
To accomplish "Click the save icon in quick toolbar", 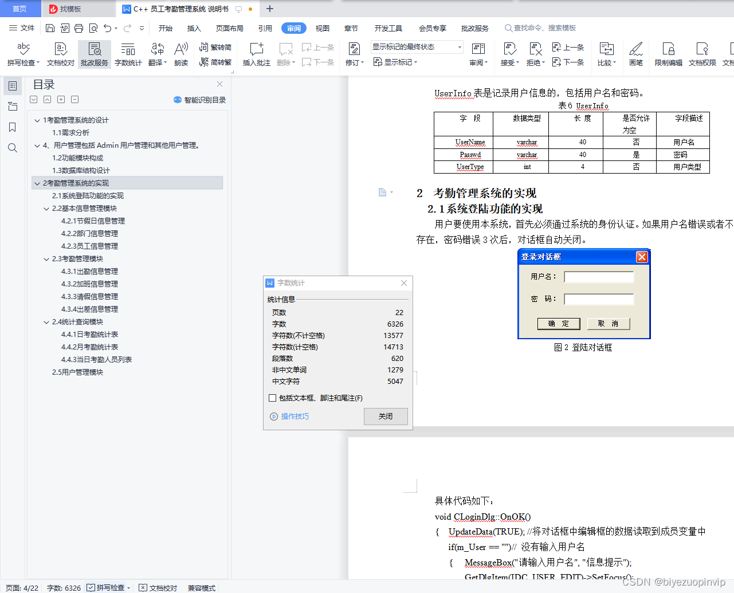I will [50, 28].
